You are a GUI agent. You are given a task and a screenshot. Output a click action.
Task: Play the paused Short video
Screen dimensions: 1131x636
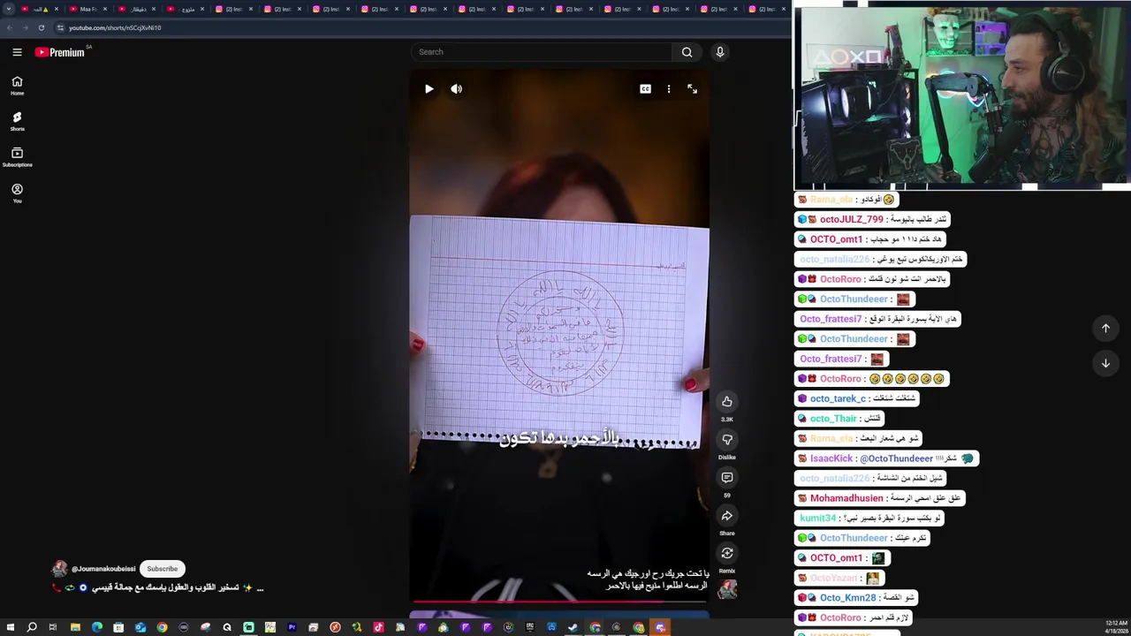tap(429, 88)
